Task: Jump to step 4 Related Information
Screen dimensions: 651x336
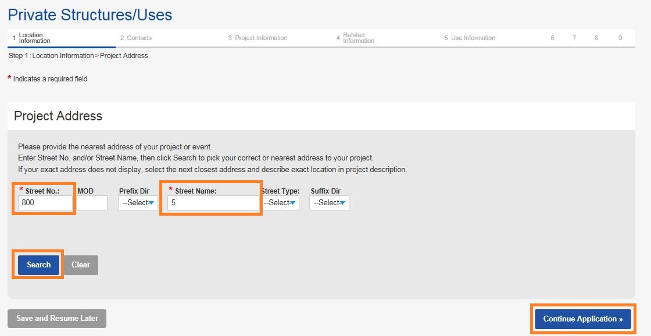Action: coord(355,38)
